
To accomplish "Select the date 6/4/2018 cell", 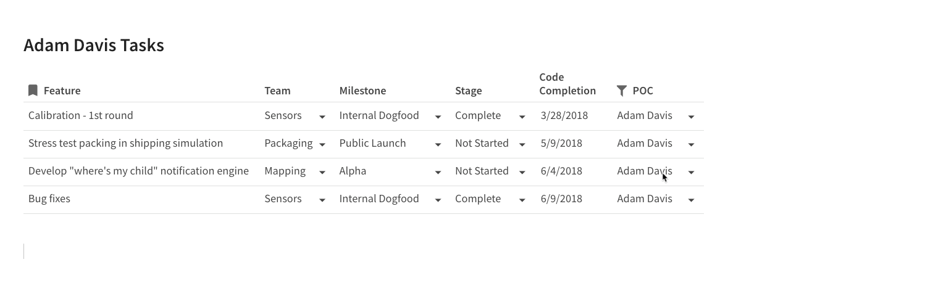I will tap(561, 171).
